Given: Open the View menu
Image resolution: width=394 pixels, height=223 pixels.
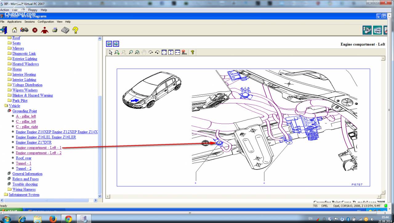Looking at the screenshot, I should tap(59, 22).
